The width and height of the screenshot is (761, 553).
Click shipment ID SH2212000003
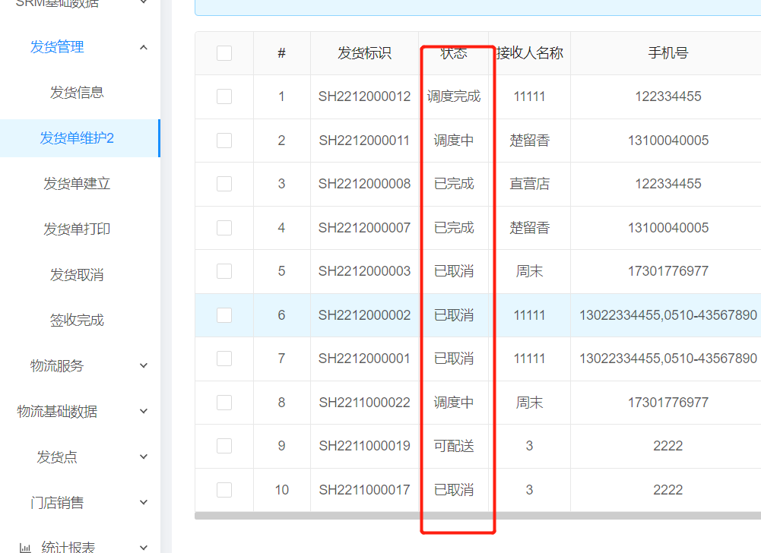364,271
